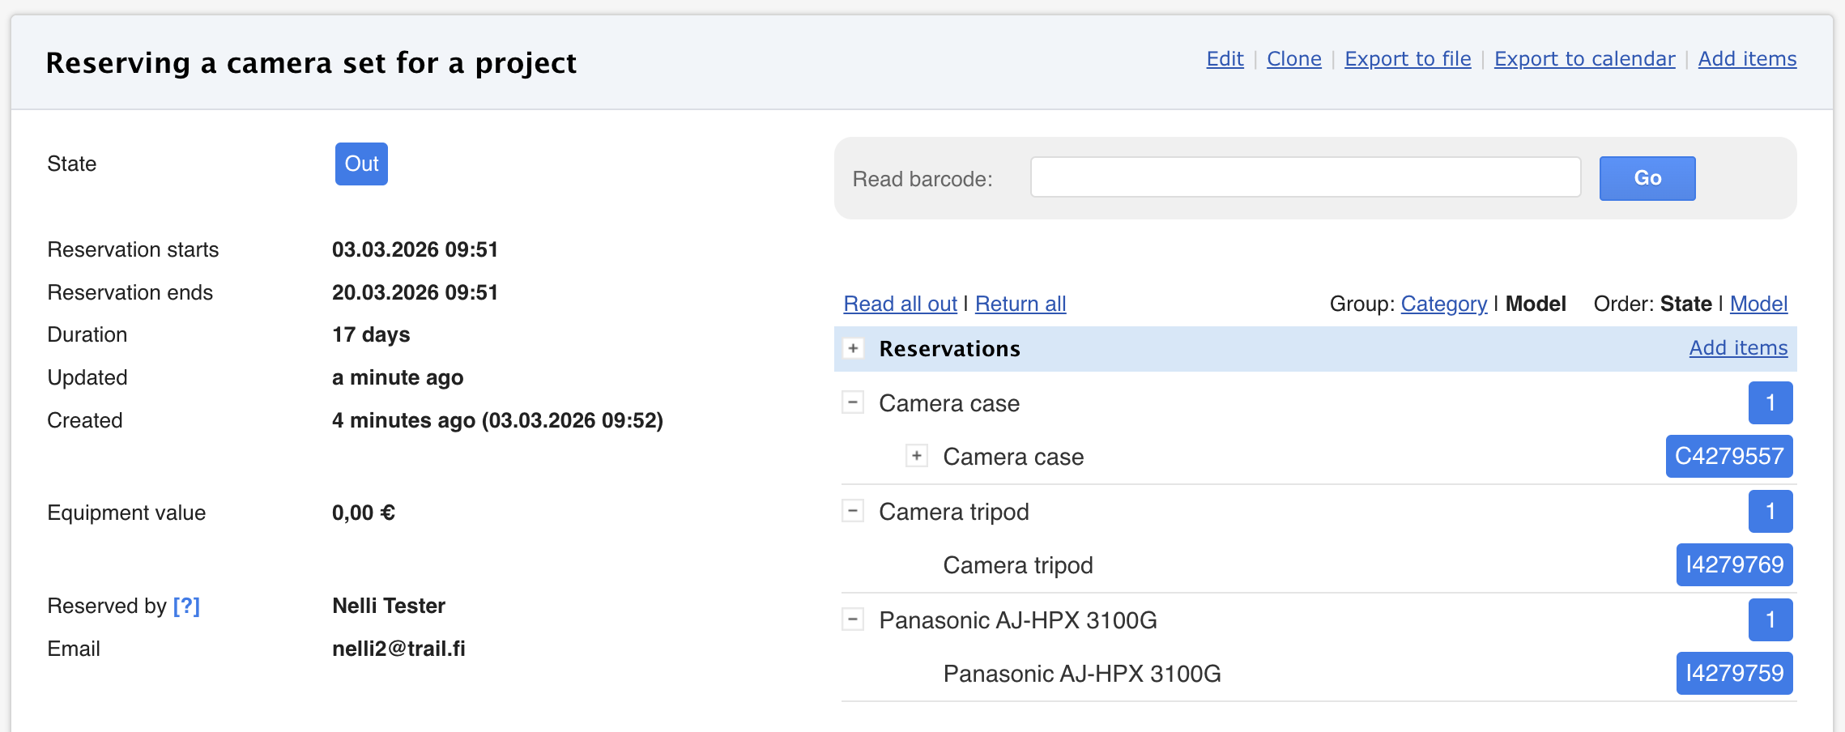Clone this reservation

1293,59
